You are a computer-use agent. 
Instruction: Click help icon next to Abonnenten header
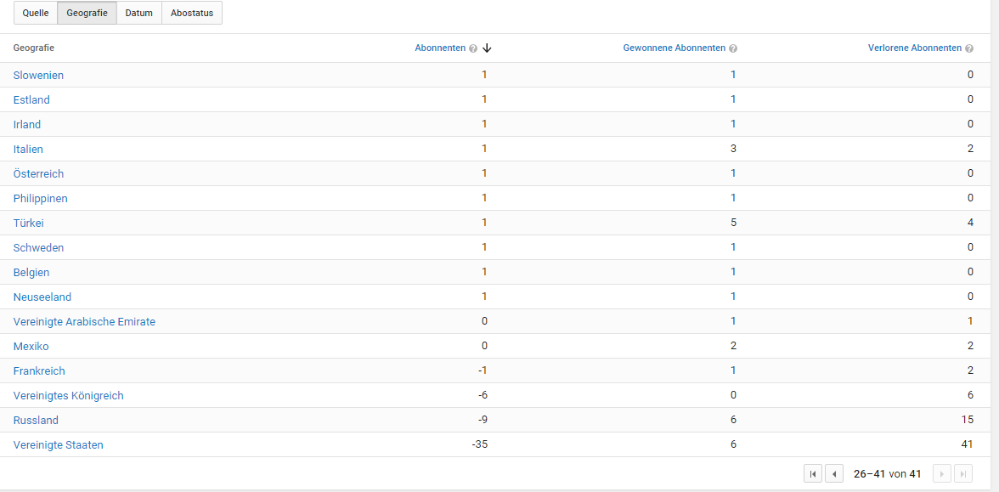coord(473,48)
